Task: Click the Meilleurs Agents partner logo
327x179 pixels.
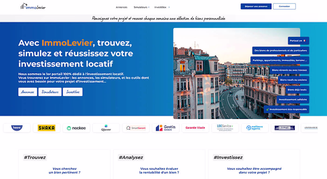Action: pyautogui.click(x=255, y=128)
